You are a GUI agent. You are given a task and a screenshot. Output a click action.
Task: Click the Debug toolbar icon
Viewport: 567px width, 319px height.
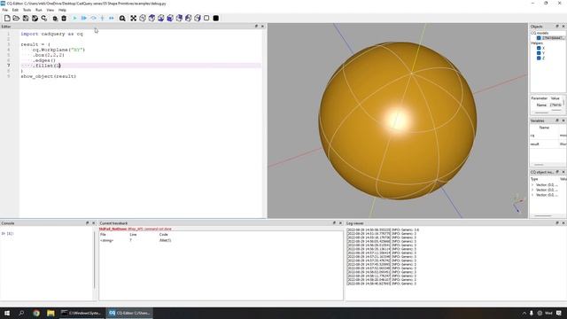pyautogui.click(x=84, y=18)
